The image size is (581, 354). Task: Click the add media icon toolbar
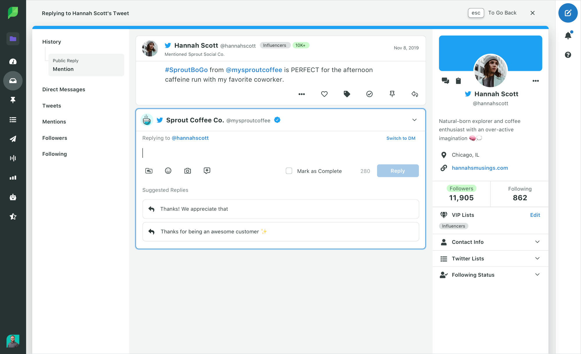point(187,171)
